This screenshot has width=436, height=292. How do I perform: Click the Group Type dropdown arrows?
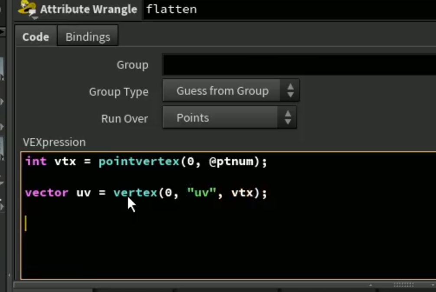coord(290,90)
